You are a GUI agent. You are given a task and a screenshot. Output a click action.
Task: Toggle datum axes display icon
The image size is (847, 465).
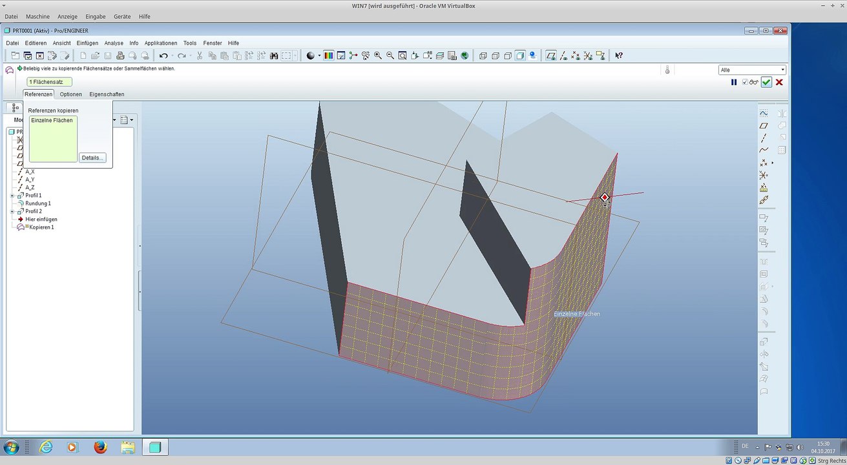(564, 56)
